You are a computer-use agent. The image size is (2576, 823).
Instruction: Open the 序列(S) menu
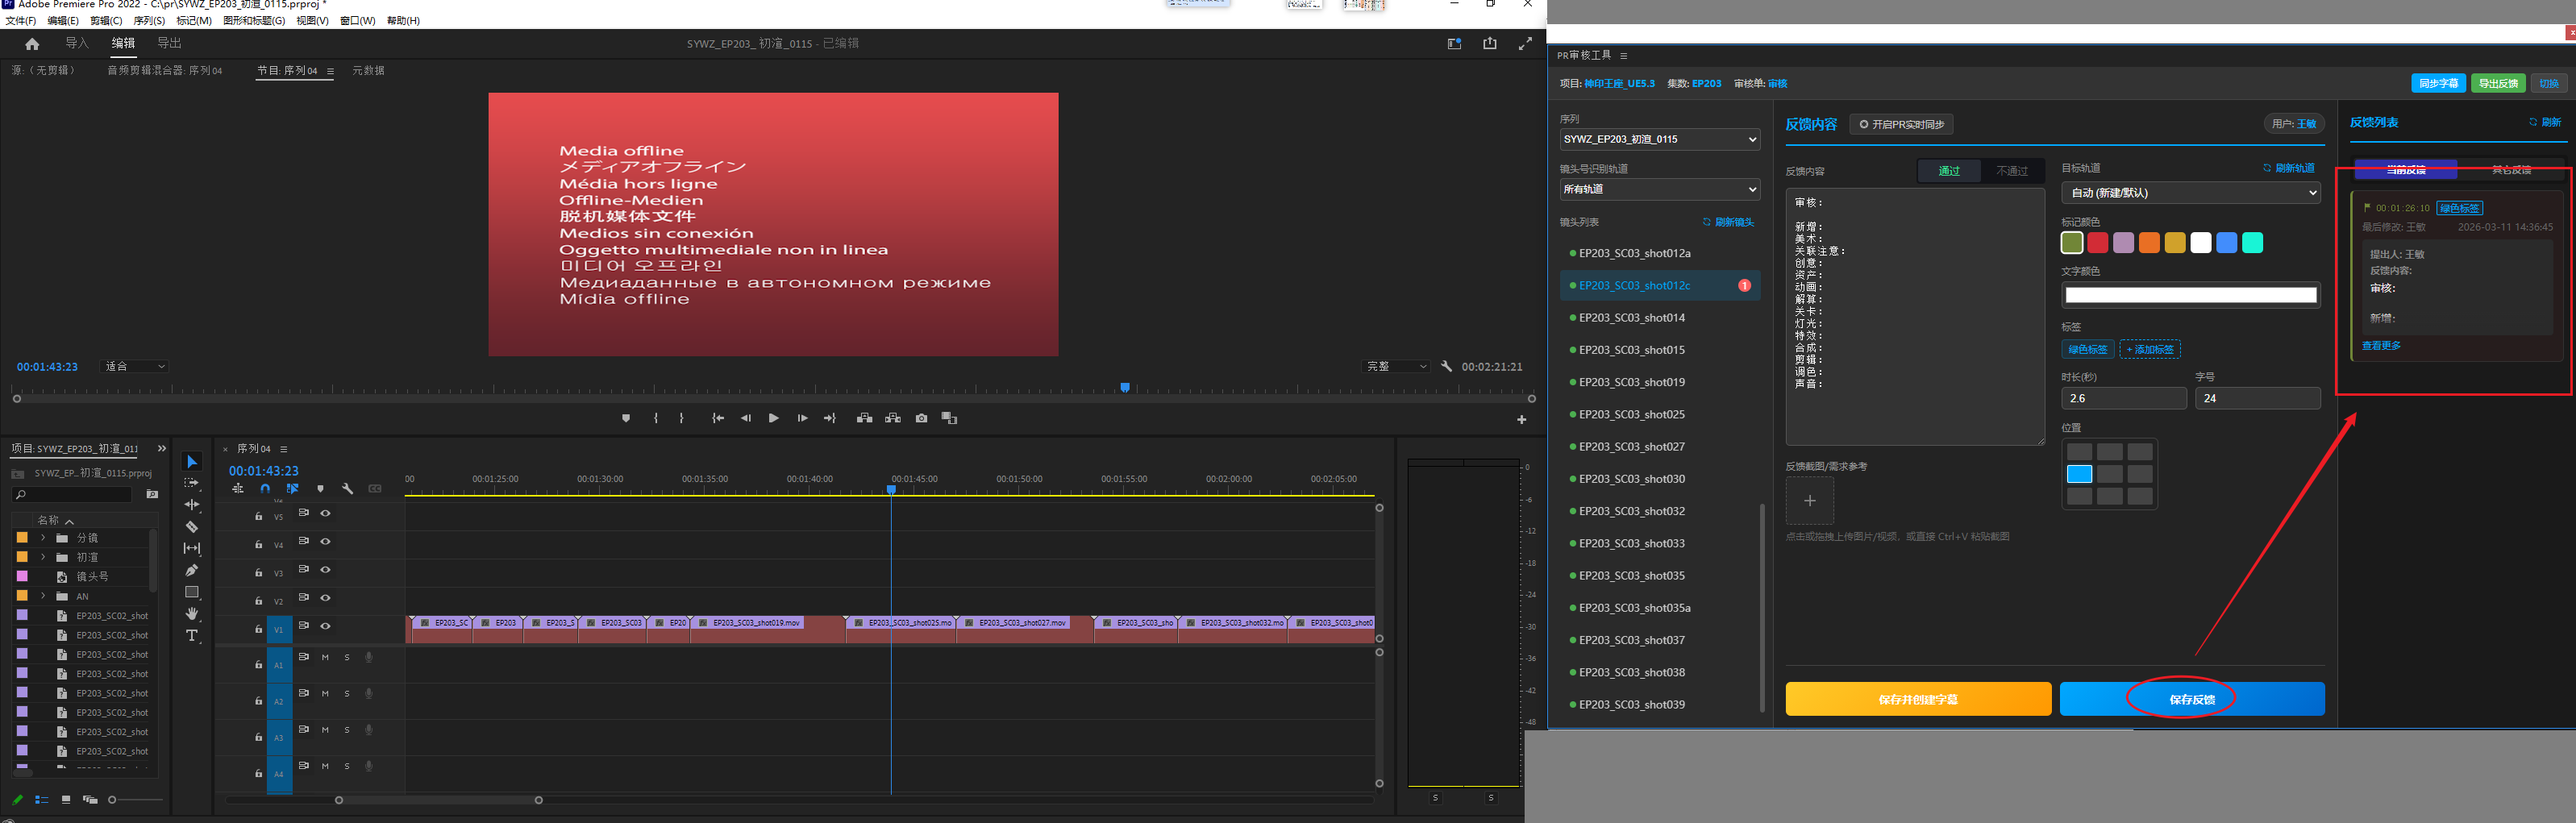[x=149, y=21]
